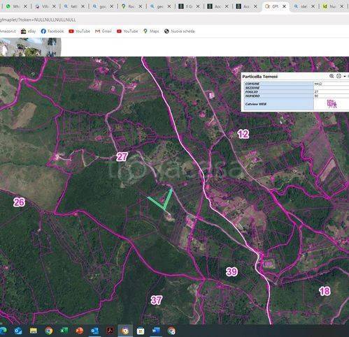
Task: Open the Catview WEB pink icon link
Action: pyautogui.click(x=332, y=104)
